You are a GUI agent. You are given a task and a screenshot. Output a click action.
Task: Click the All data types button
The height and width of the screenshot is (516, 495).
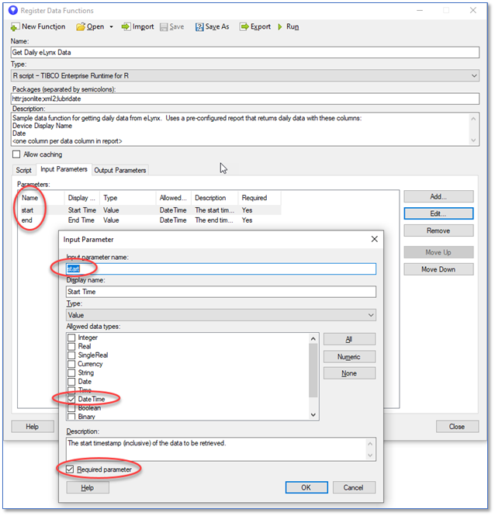click(x=349, y=339)
